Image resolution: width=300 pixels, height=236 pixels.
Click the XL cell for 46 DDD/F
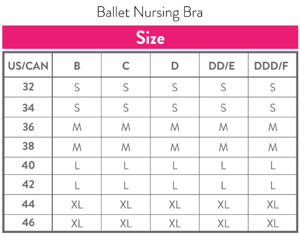(x=273, y=224)
